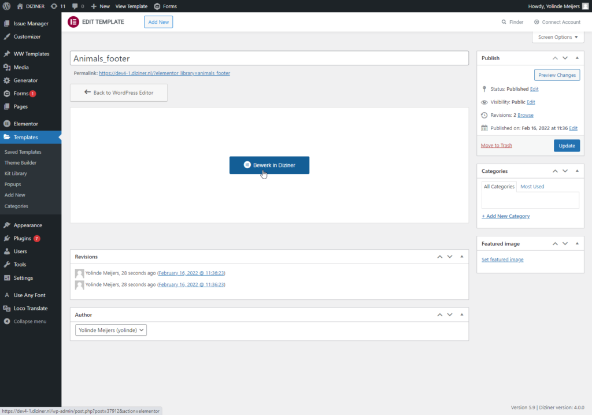Click the Update button

[x=567, y=146]
